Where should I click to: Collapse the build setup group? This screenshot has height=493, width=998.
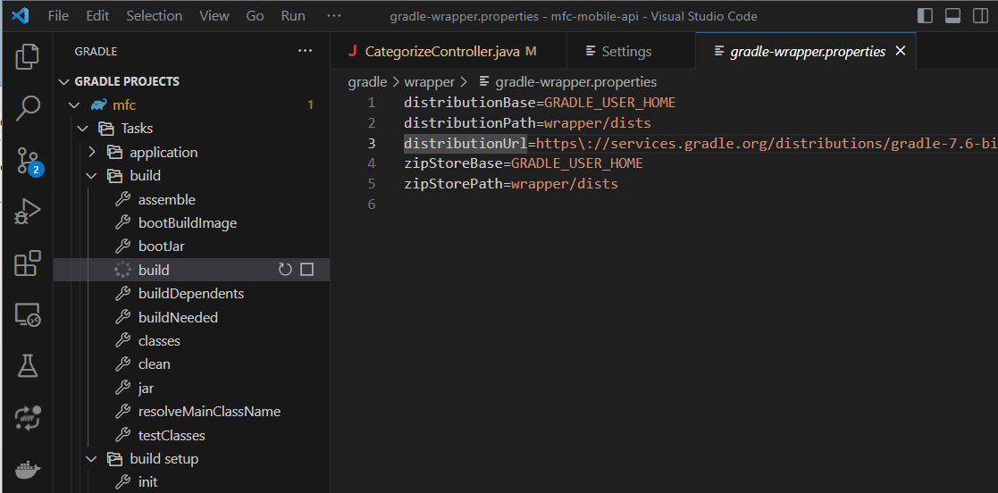(x=92, y=459)
